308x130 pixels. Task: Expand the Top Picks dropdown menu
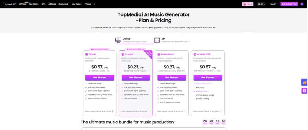34,4
